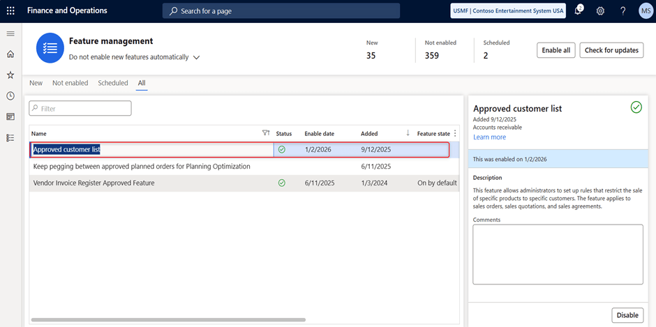656x327 pixels.
Task: Switch to the Scheduled tab
Action: 113,83
